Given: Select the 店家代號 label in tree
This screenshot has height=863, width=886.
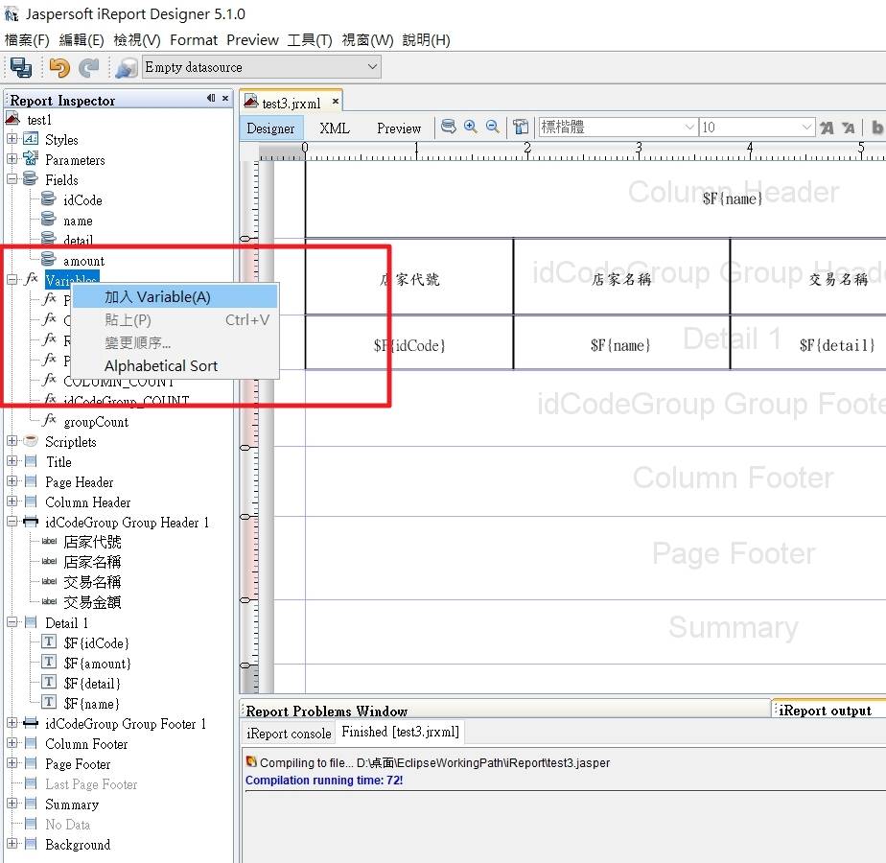Looking at the screenshot, I should [92, 542].
